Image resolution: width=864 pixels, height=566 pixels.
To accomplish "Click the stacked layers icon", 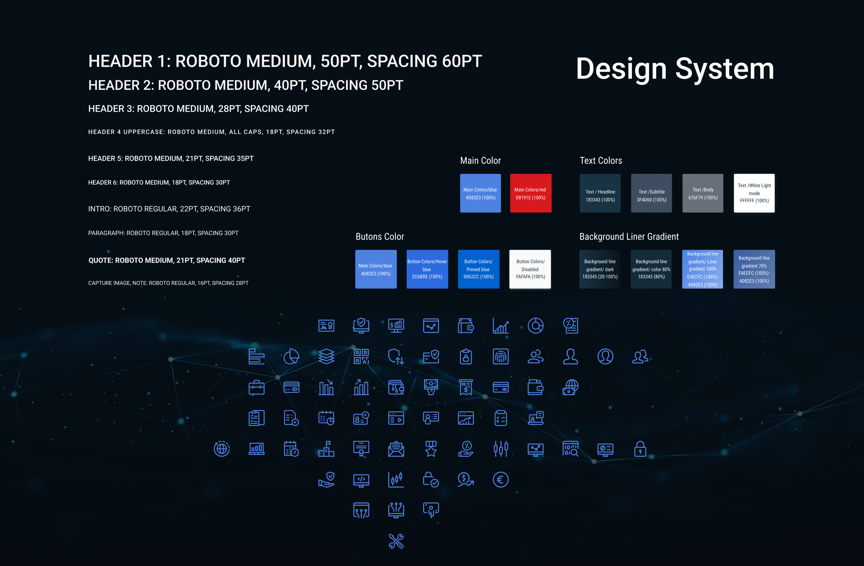I will pos(326,357).
